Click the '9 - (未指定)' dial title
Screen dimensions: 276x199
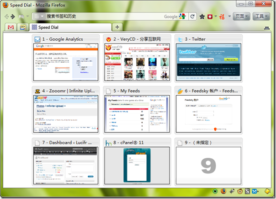coord(198,143)
